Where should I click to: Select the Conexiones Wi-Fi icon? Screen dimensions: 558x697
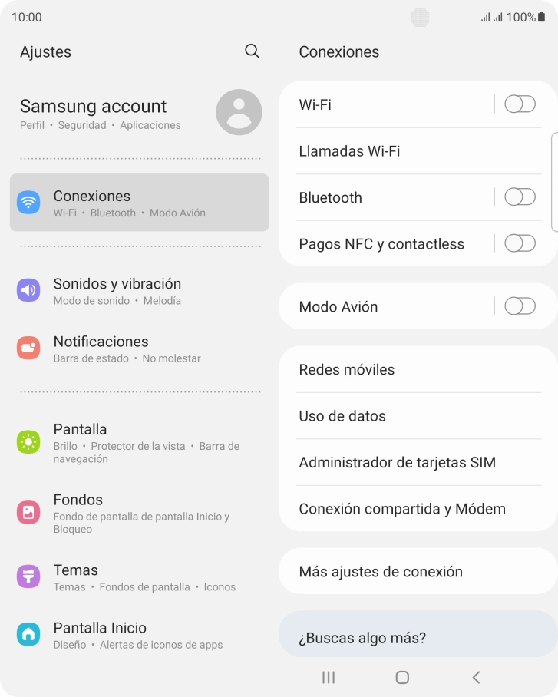(28, 202)
